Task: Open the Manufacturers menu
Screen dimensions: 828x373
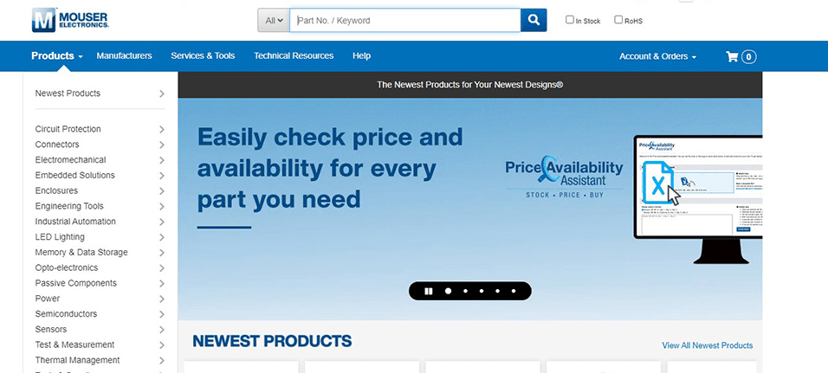Action: 124,55
